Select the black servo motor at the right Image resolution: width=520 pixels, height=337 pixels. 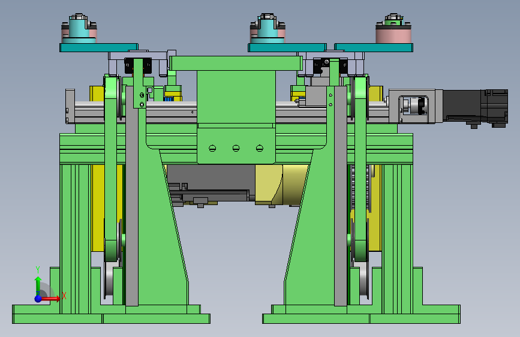pyautogui.click(x=475, y=107)
